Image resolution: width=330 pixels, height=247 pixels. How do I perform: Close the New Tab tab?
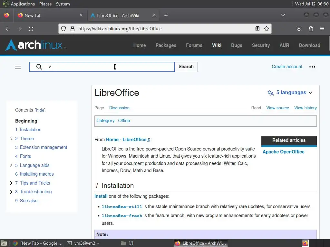click(81, 15)
